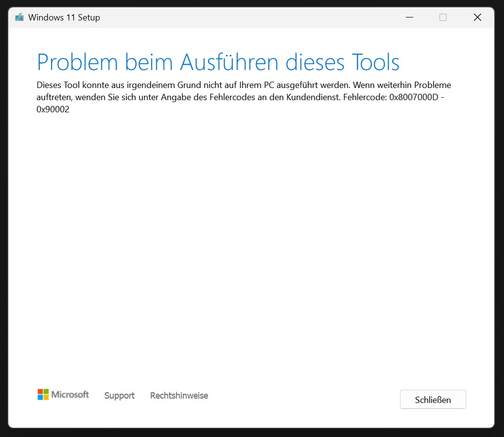The image size is (504, 437).
Task: Click the error code text 0x90002
Action: [52, 109]
